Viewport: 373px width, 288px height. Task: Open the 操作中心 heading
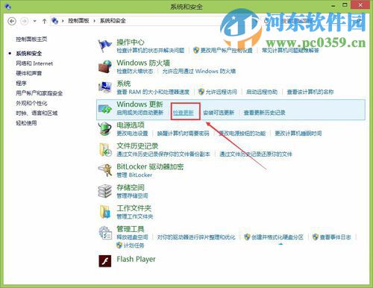point(131,42)
